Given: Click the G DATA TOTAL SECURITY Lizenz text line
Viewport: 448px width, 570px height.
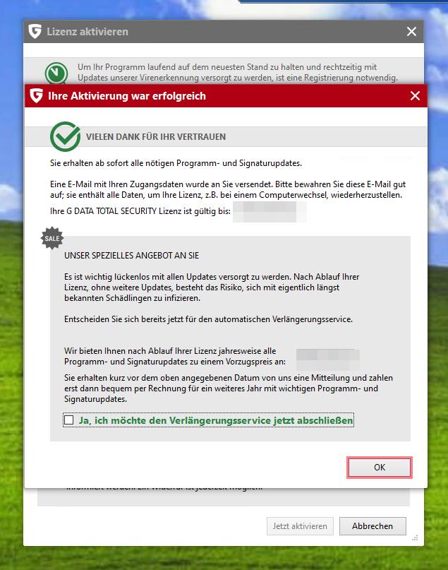Looking at the screenshot, I should tap(140, 211).
